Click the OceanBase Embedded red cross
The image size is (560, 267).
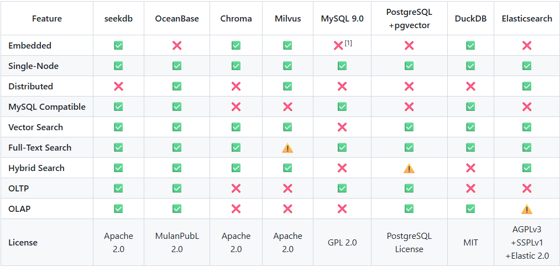click(x=177, y=46)
